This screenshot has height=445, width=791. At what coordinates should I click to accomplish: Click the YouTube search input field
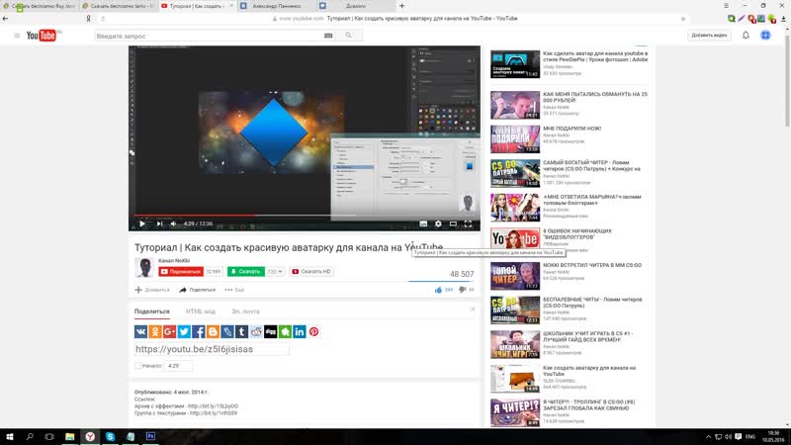[208, 36]
